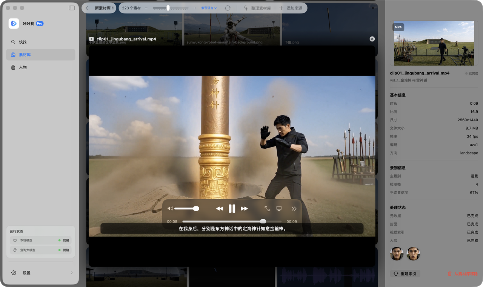
Task: Click the 9.7 MB file size value
Action: 472,128
